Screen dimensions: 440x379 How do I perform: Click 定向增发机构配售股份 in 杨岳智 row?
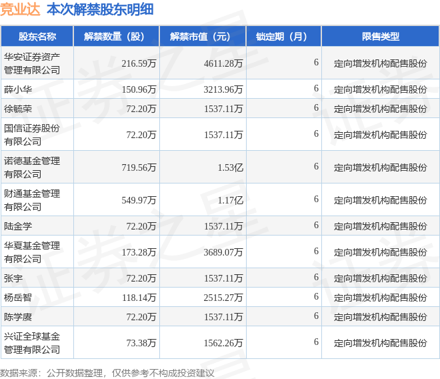381,298
